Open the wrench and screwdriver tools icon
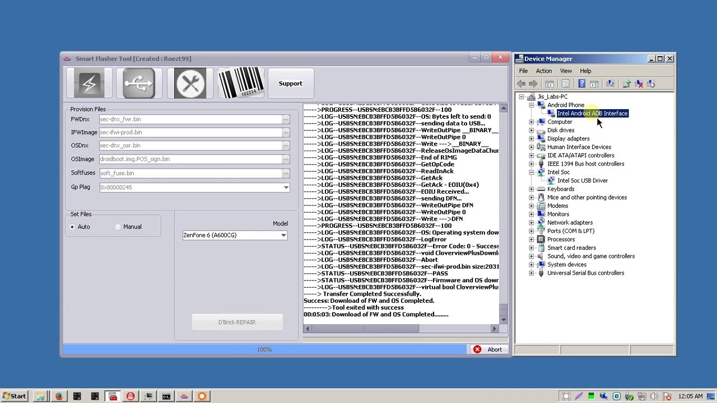717x403 pixels. [190, 83]
